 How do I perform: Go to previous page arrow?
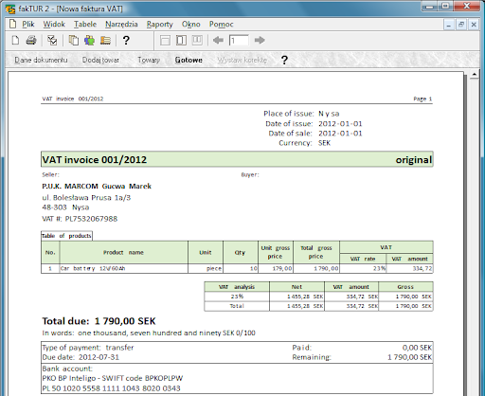218,41
